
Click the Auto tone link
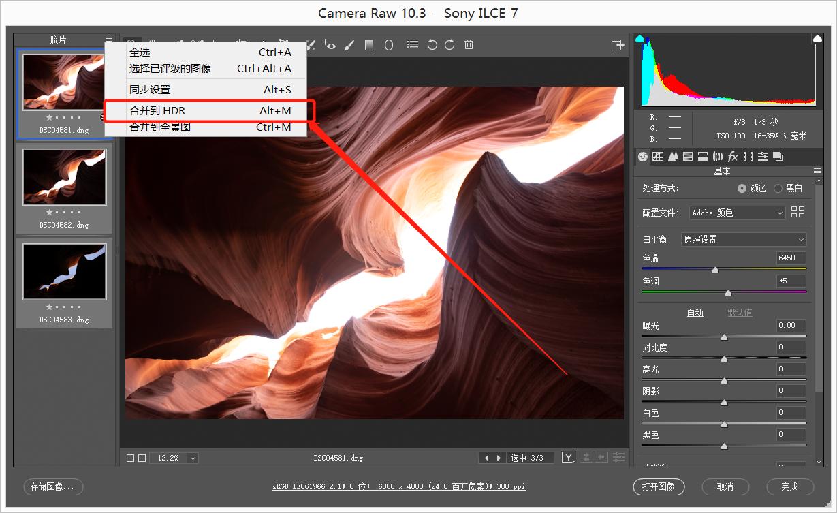tap(695, 313)
